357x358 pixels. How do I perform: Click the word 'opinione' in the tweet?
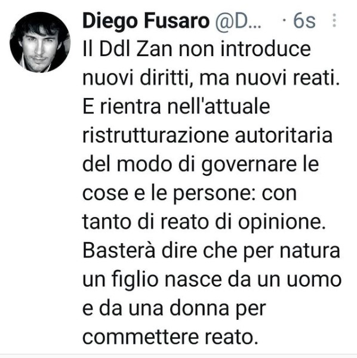click(279, 223)
